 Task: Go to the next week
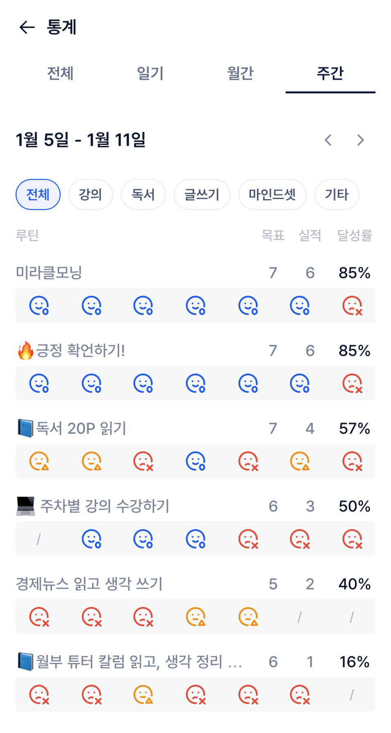360,140
